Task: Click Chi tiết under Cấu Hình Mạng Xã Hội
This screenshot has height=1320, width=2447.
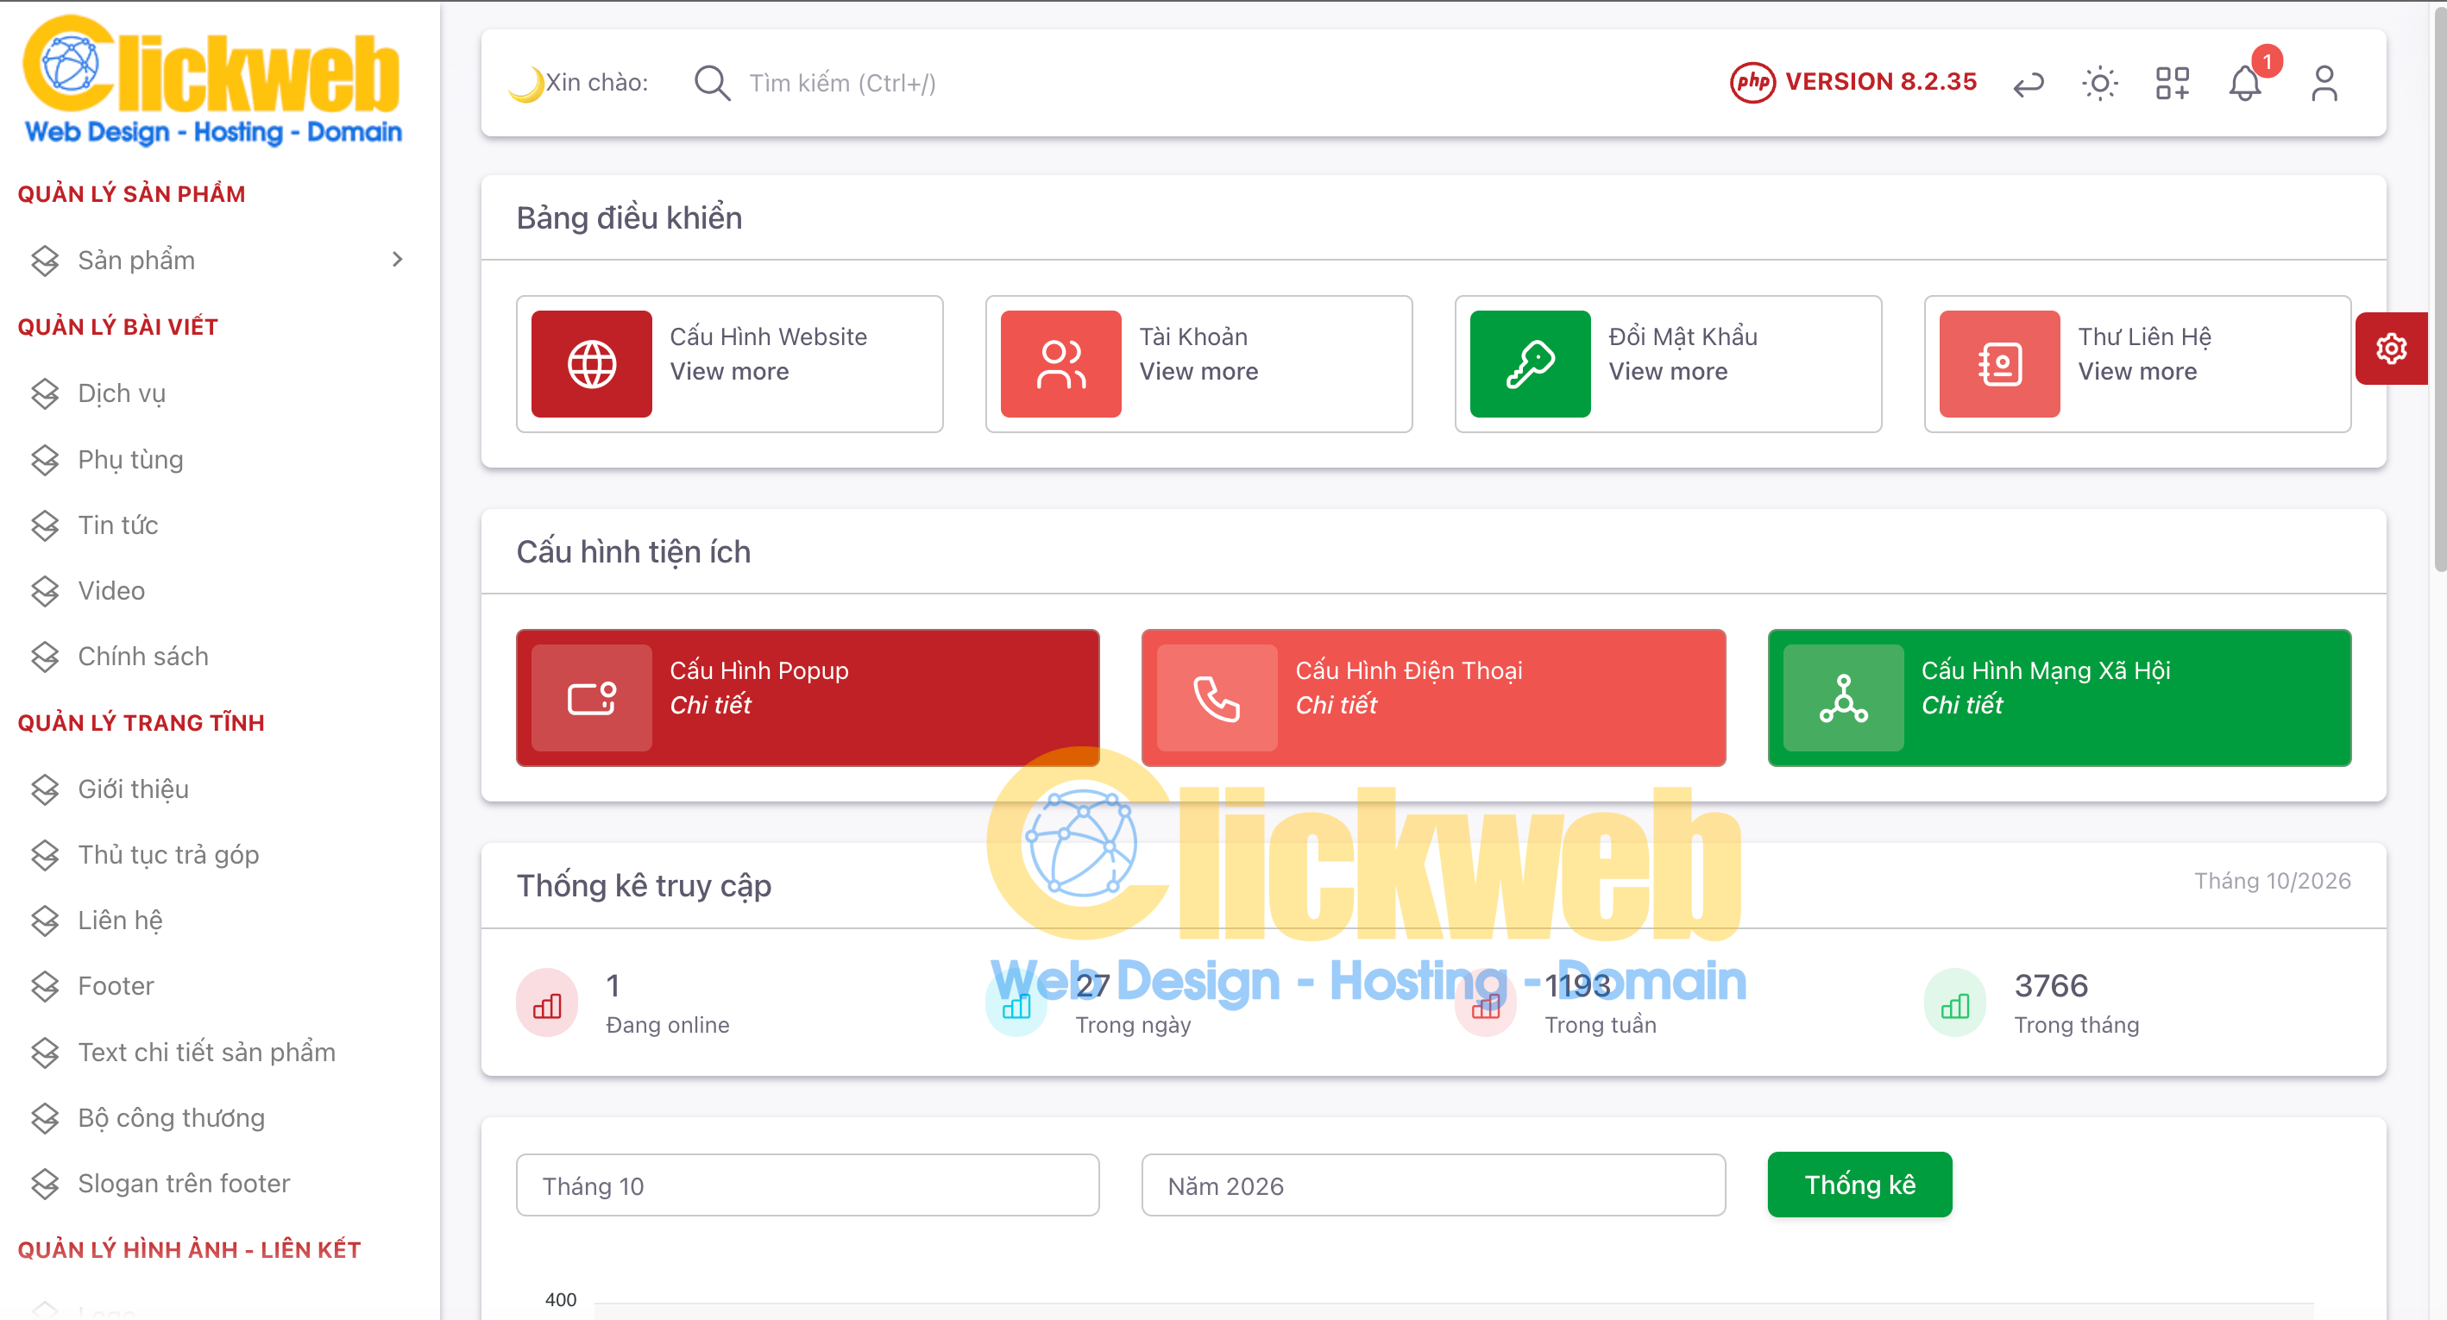Action: pyautogui.click(x=1961, y=705)
